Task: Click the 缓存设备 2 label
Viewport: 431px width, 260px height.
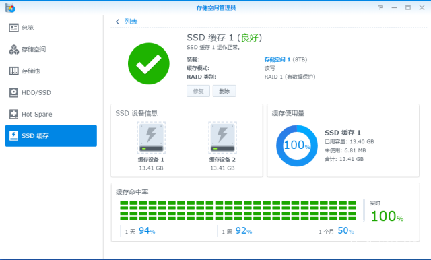Action: click(222, 160)
